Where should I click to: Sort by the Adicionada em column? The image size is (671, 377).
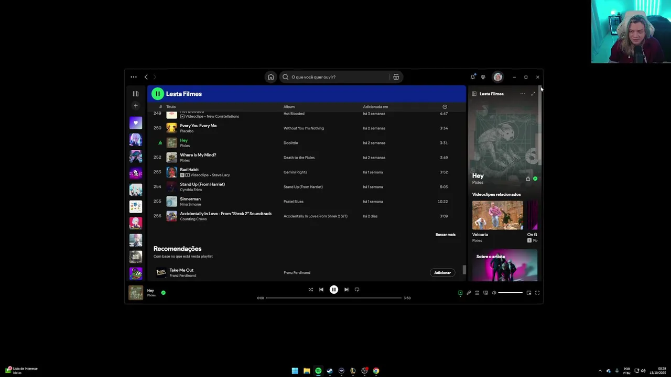[375, 107]
